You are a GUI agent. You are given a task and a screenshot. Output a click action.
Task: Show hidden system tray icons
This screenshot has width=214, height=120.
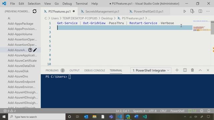[x=185, y=117]
